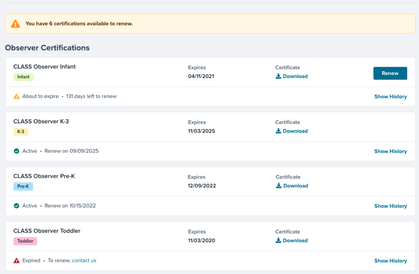
Task: Show History for the Toddler certification
Action: point(390,260)
